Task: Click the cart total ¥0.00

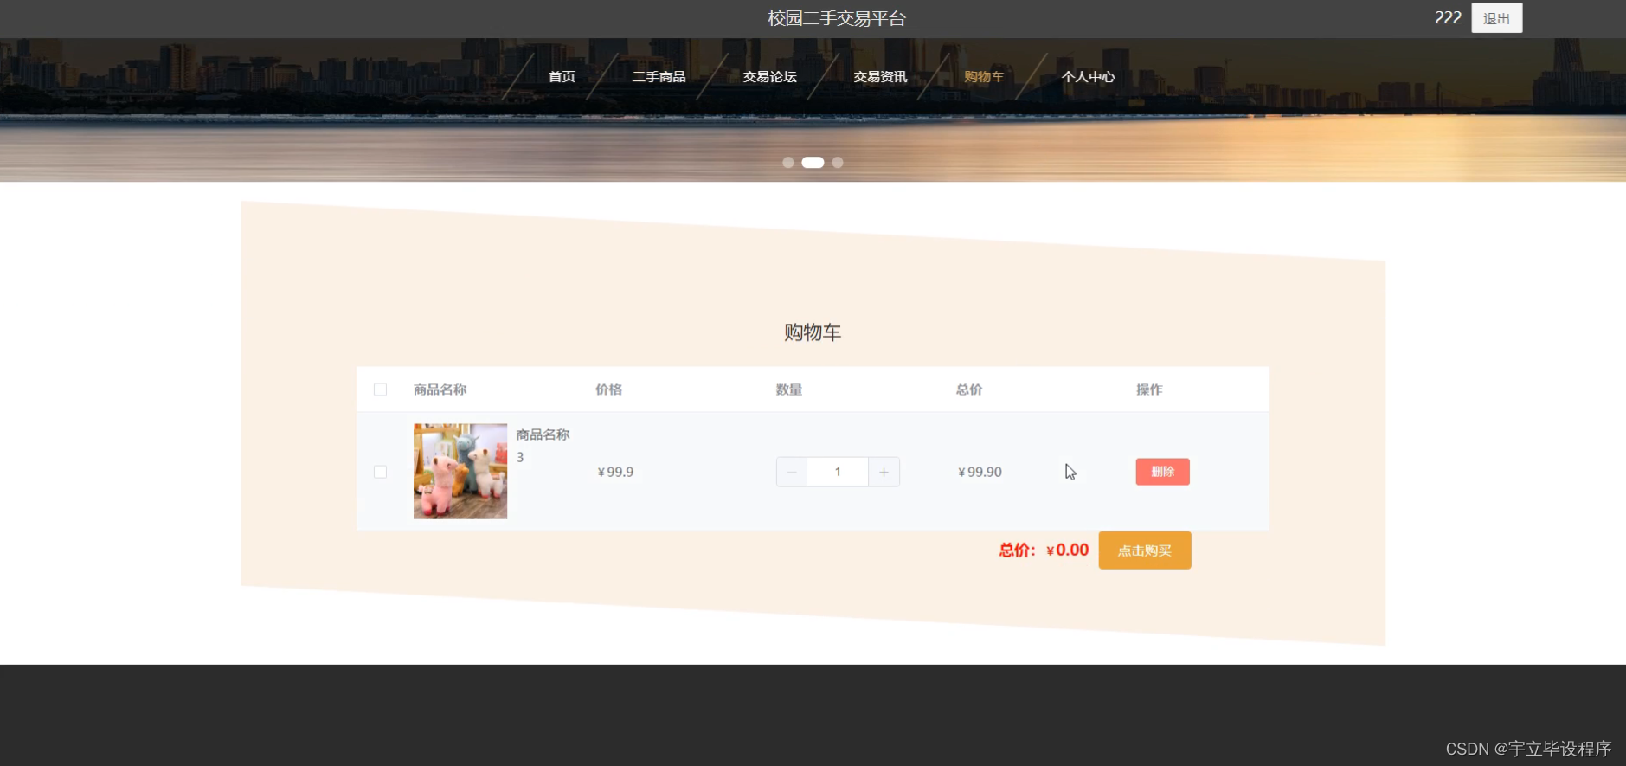Action: click(1067, 550)
